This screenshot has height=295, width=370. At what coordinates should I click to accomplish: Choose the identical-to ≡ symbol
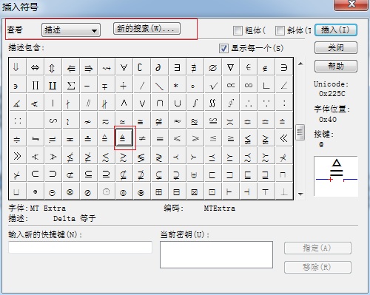[159, 138]
